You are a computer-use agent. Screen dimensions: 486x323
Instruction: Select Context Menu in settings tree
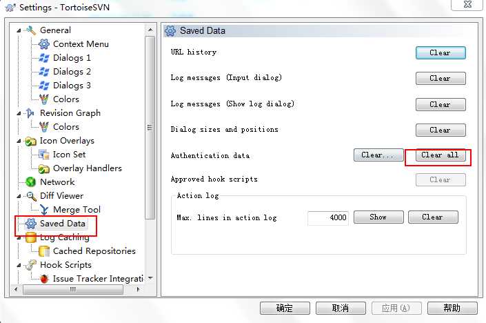81,44
